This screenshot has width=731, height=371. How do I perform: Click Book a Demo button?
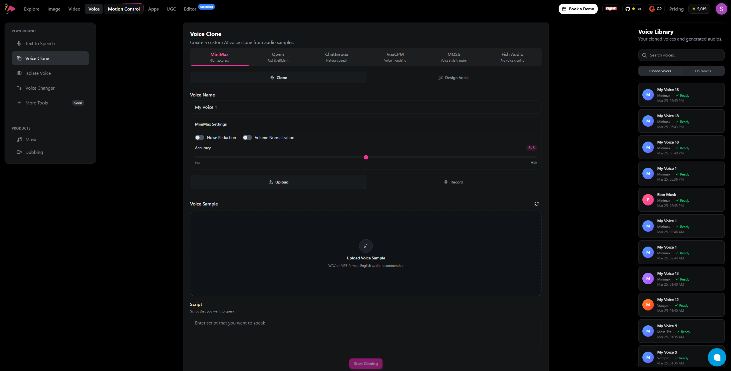578,9
